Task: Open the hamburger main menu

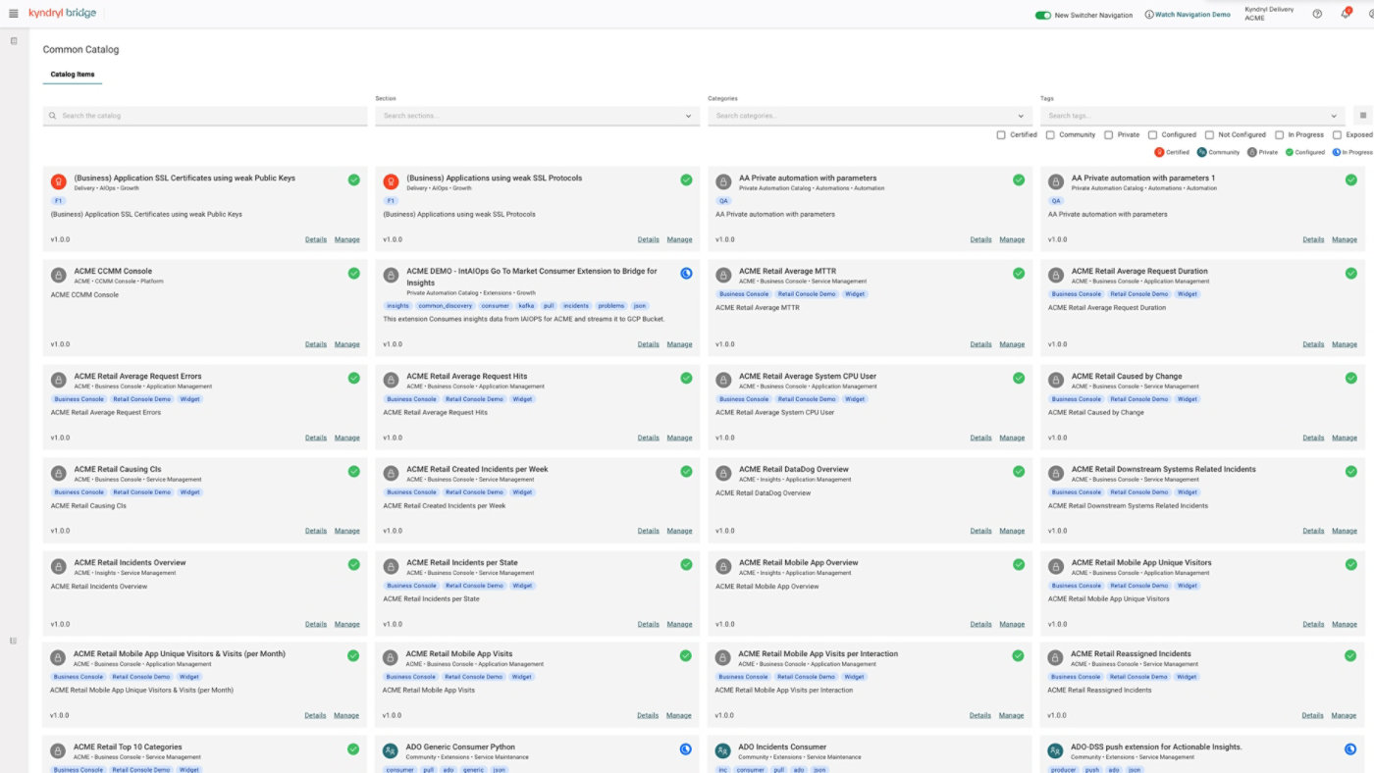Action: [13, 14]
